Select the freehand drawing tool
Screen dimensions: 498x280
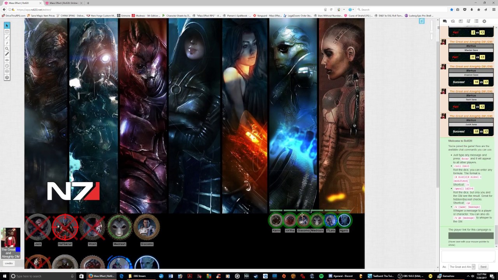[x=7, y=37]
